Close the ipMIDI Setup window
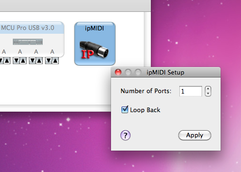Image resolution: width=241 pixels, height=172 pixels. pyautogui.click(x=118, y=72)
